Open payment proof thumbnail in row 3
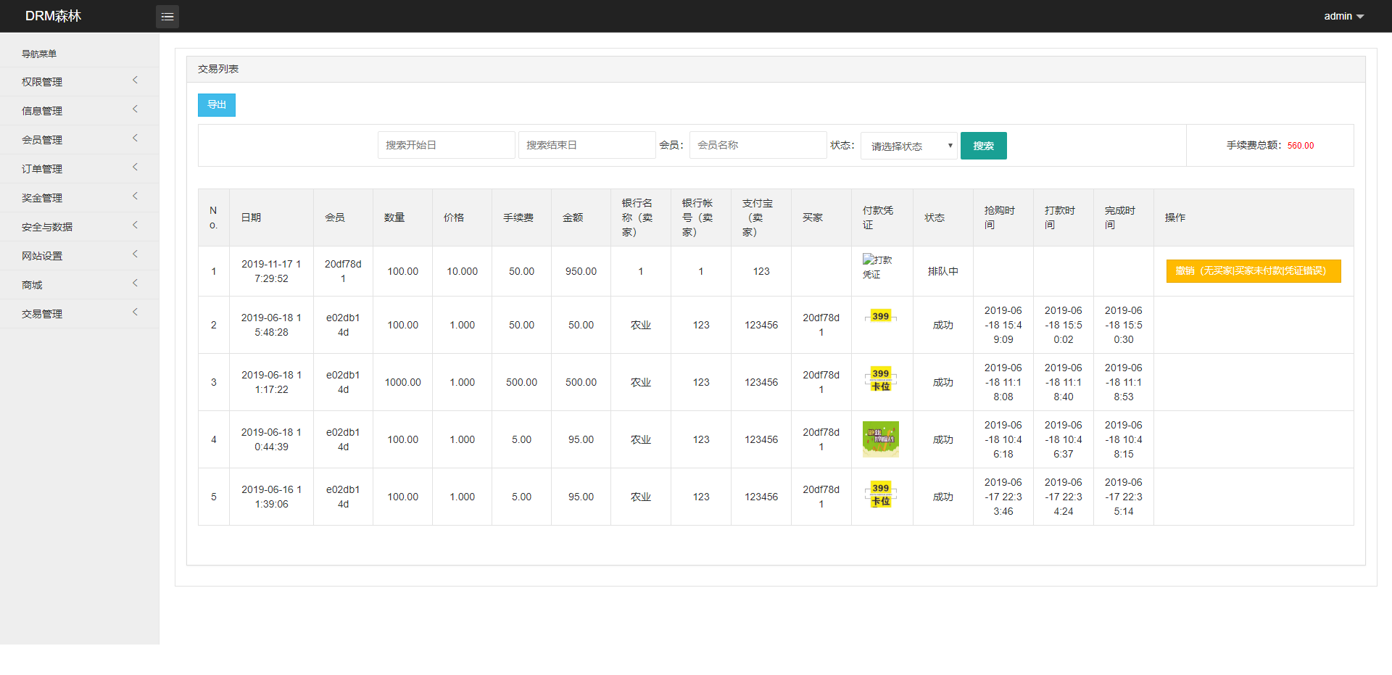The height and width of the screenshot is (675, 1392). tap(880, 380)
